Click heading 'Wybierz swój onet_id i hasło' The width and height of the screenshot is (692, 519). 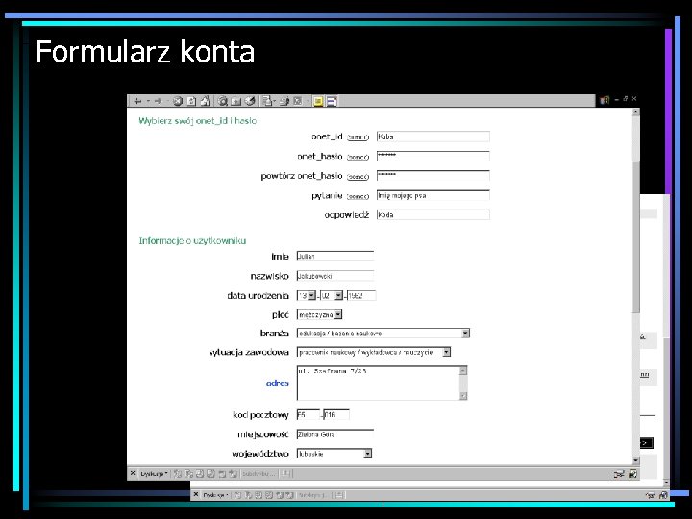[x=197, y=121]
